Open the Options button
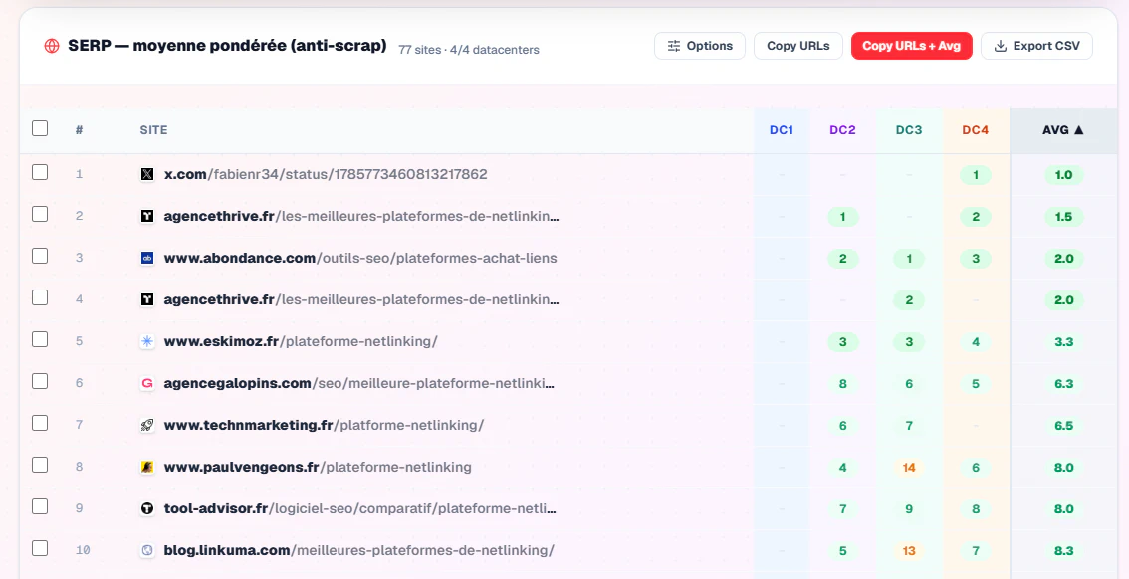The height and width of the screenshot is (579, 1129). [x=699, y=46]
